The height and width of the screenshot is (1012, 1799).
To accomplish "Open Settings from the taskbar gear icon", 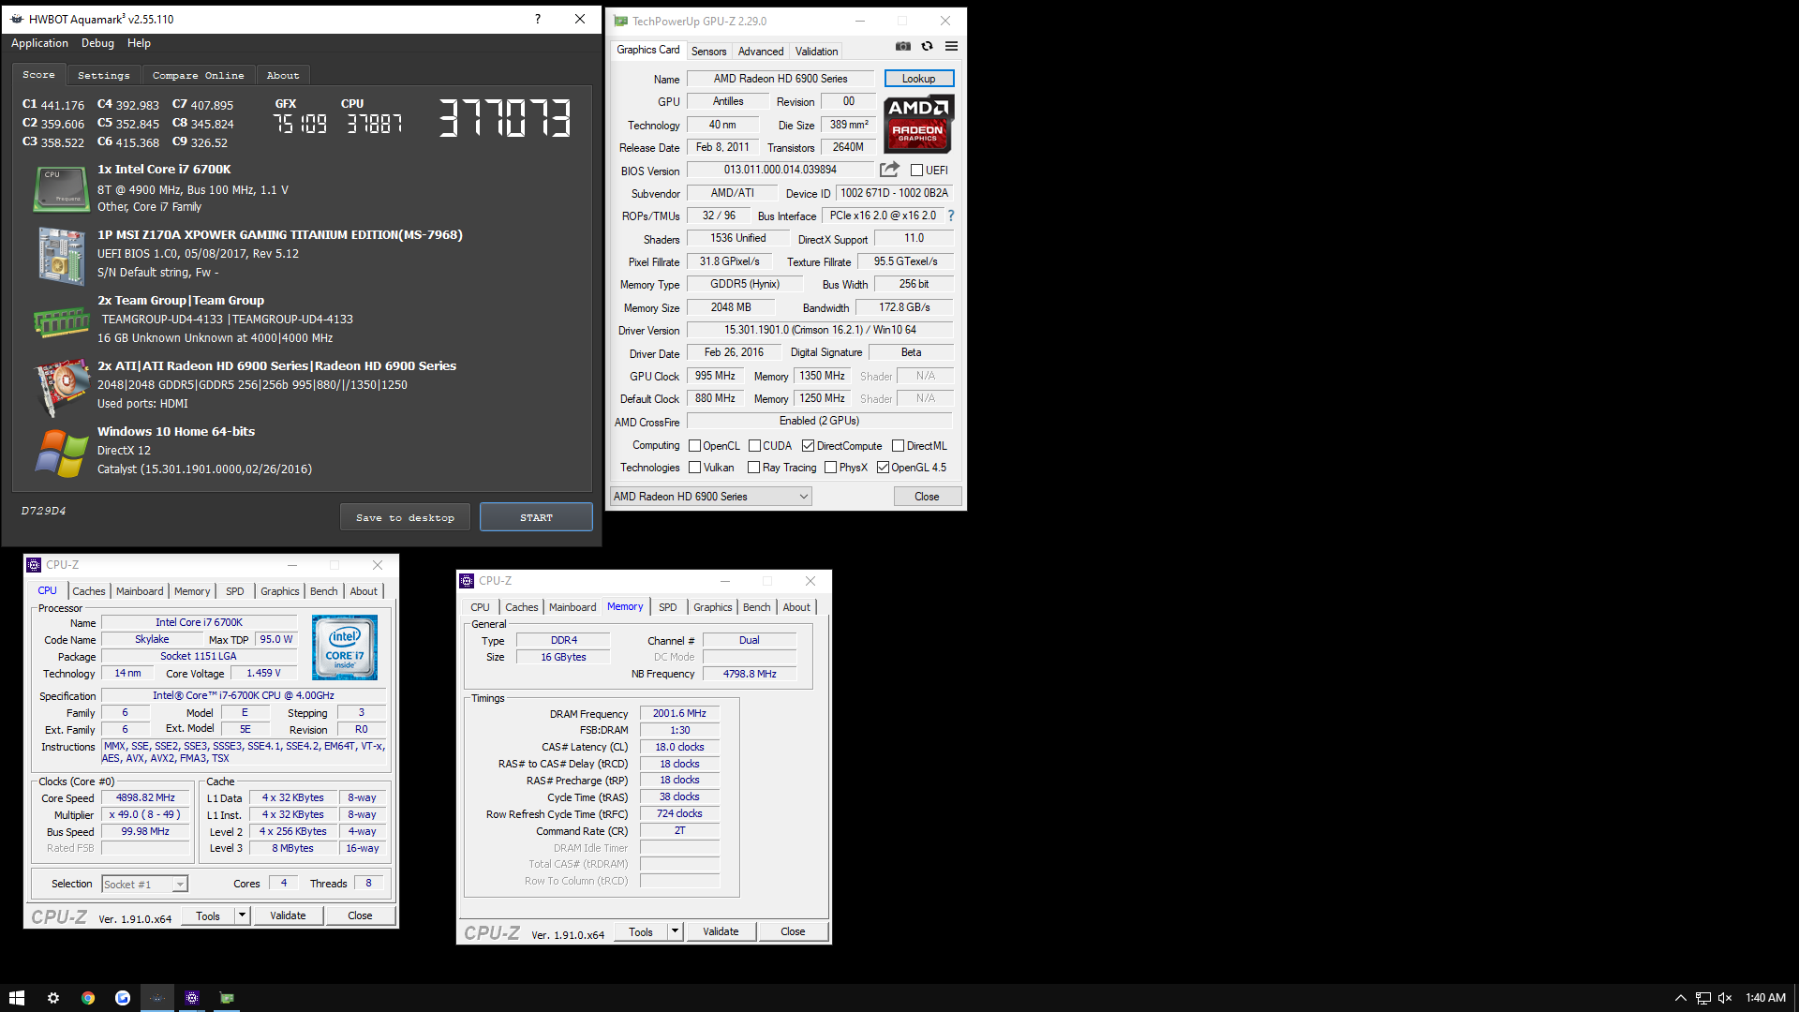I will 53,998.
